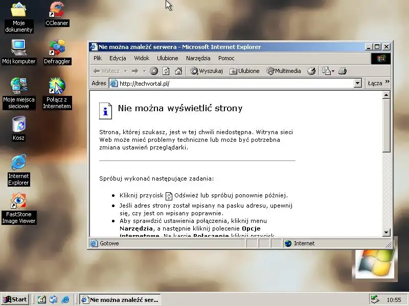Click the Wstecz back button

pos(106,71)
